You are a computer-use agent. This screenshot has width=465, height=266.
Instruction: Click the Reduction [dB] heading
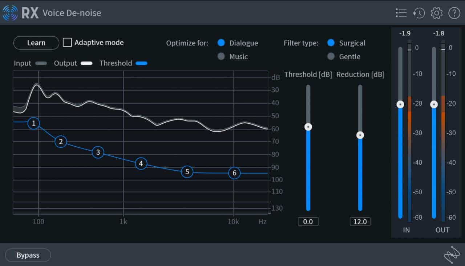point(360,75)
